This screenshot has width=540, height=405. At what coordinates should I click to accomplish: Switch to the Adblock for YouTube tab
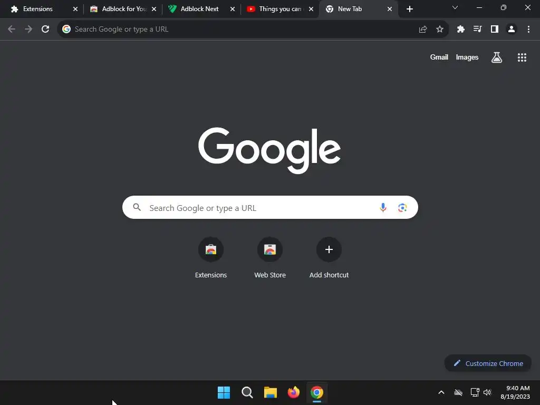coord(122,9)
